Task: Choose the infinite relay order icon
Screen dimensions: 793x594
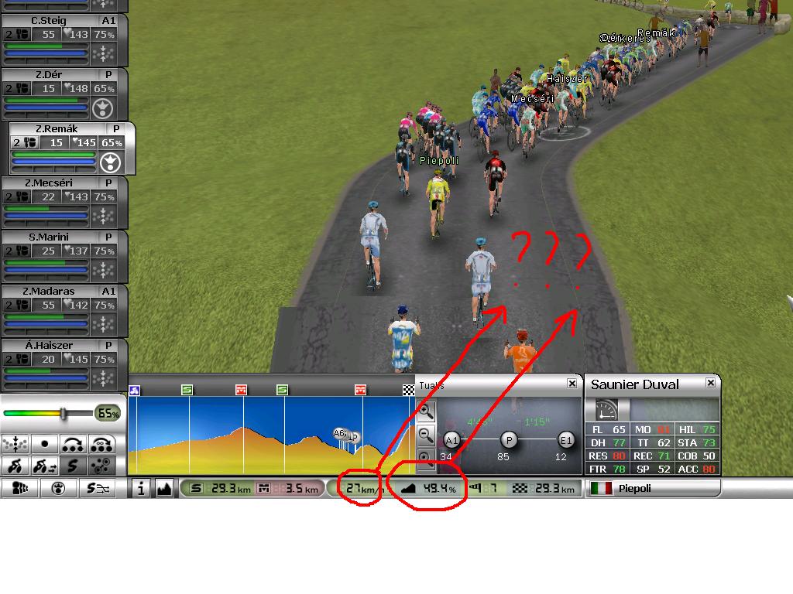Action: pyautogui.click(x=101, y=444)
